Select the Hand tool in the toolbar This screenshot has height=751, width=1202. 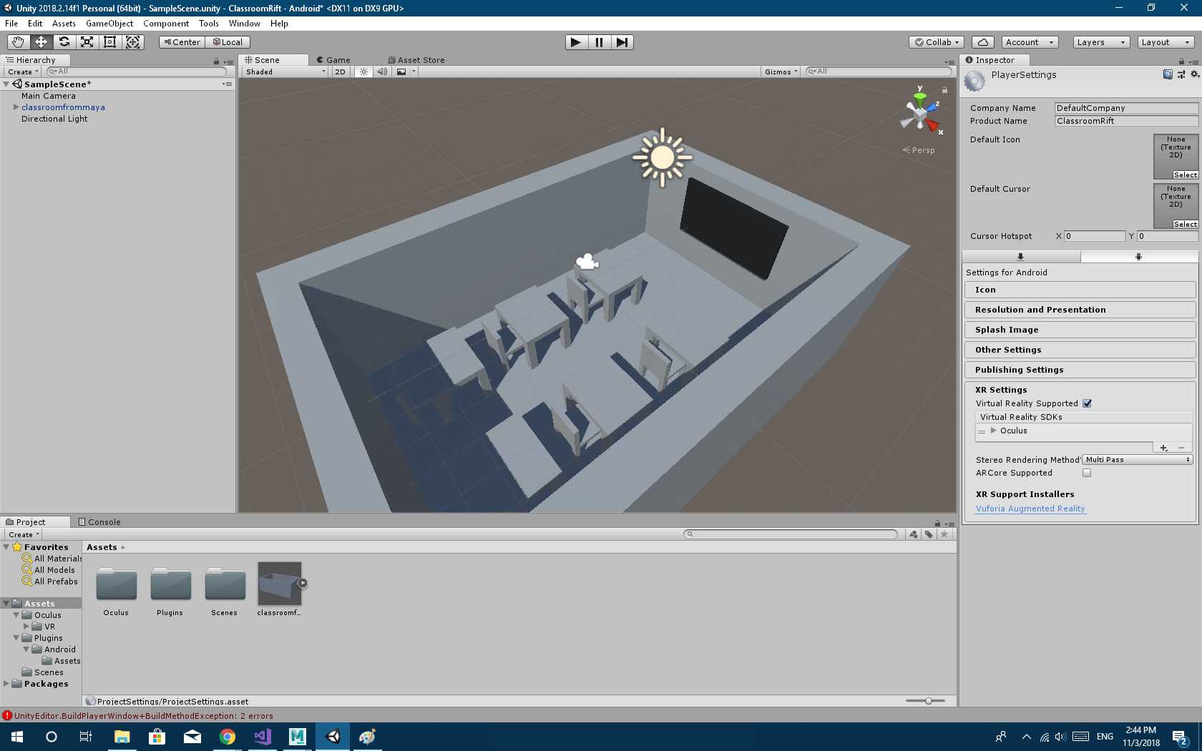[18, 42]
